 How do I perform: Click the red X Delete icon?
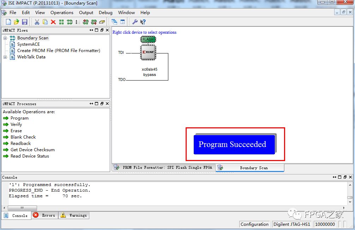click(53, 22)
